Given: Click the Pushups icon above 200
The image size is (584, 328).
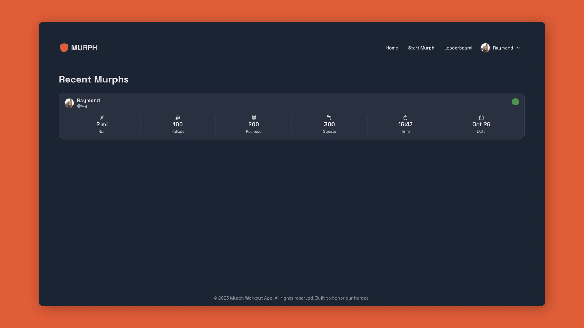Looking at the screenshot, I should [x=254, y=117].
